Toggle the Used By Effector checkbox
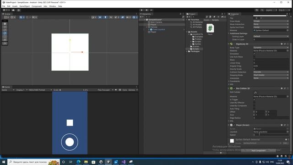293x165 pixels. pyautogui.click(x=255, y=103)
